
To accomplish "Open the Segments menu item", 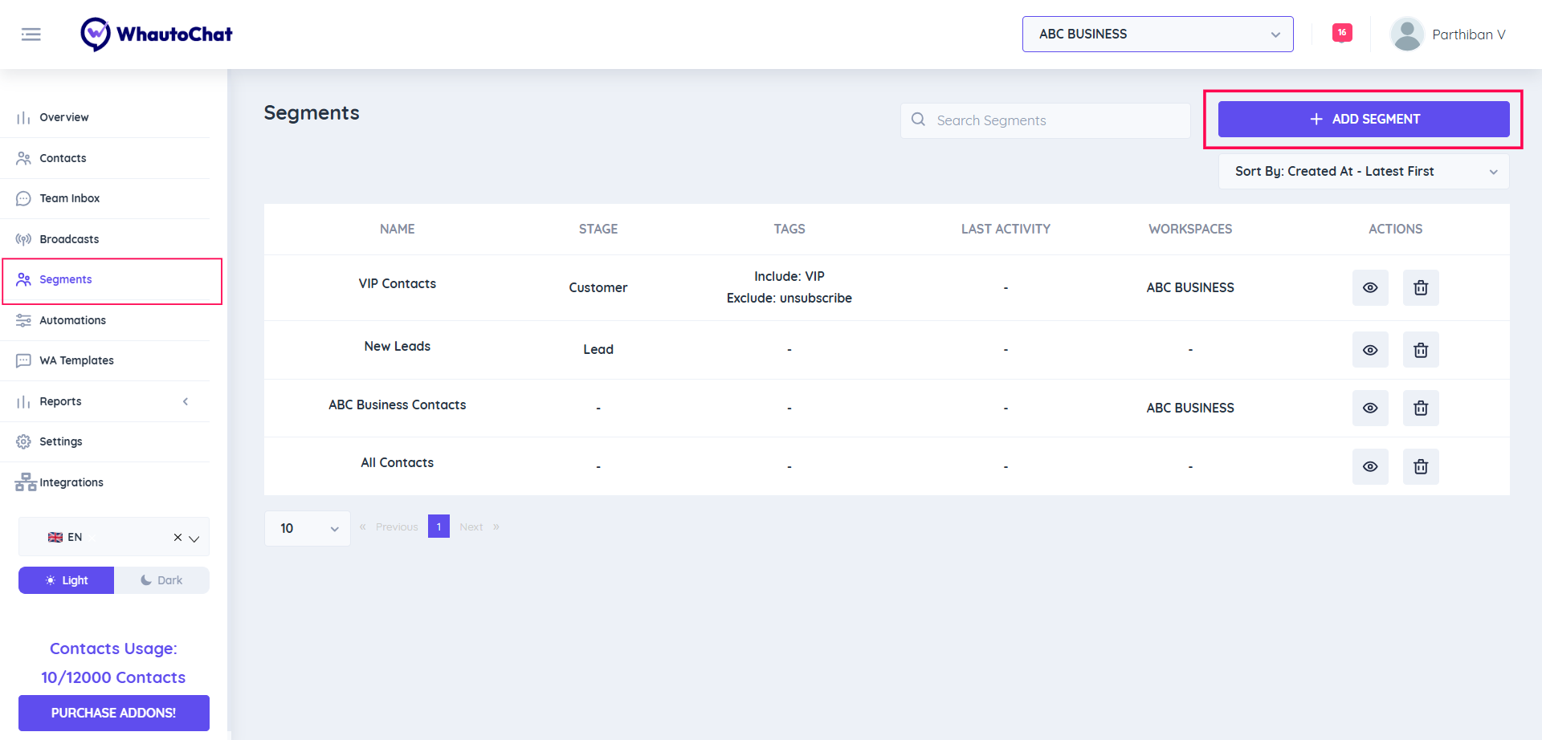I will [x=65, y=279].
